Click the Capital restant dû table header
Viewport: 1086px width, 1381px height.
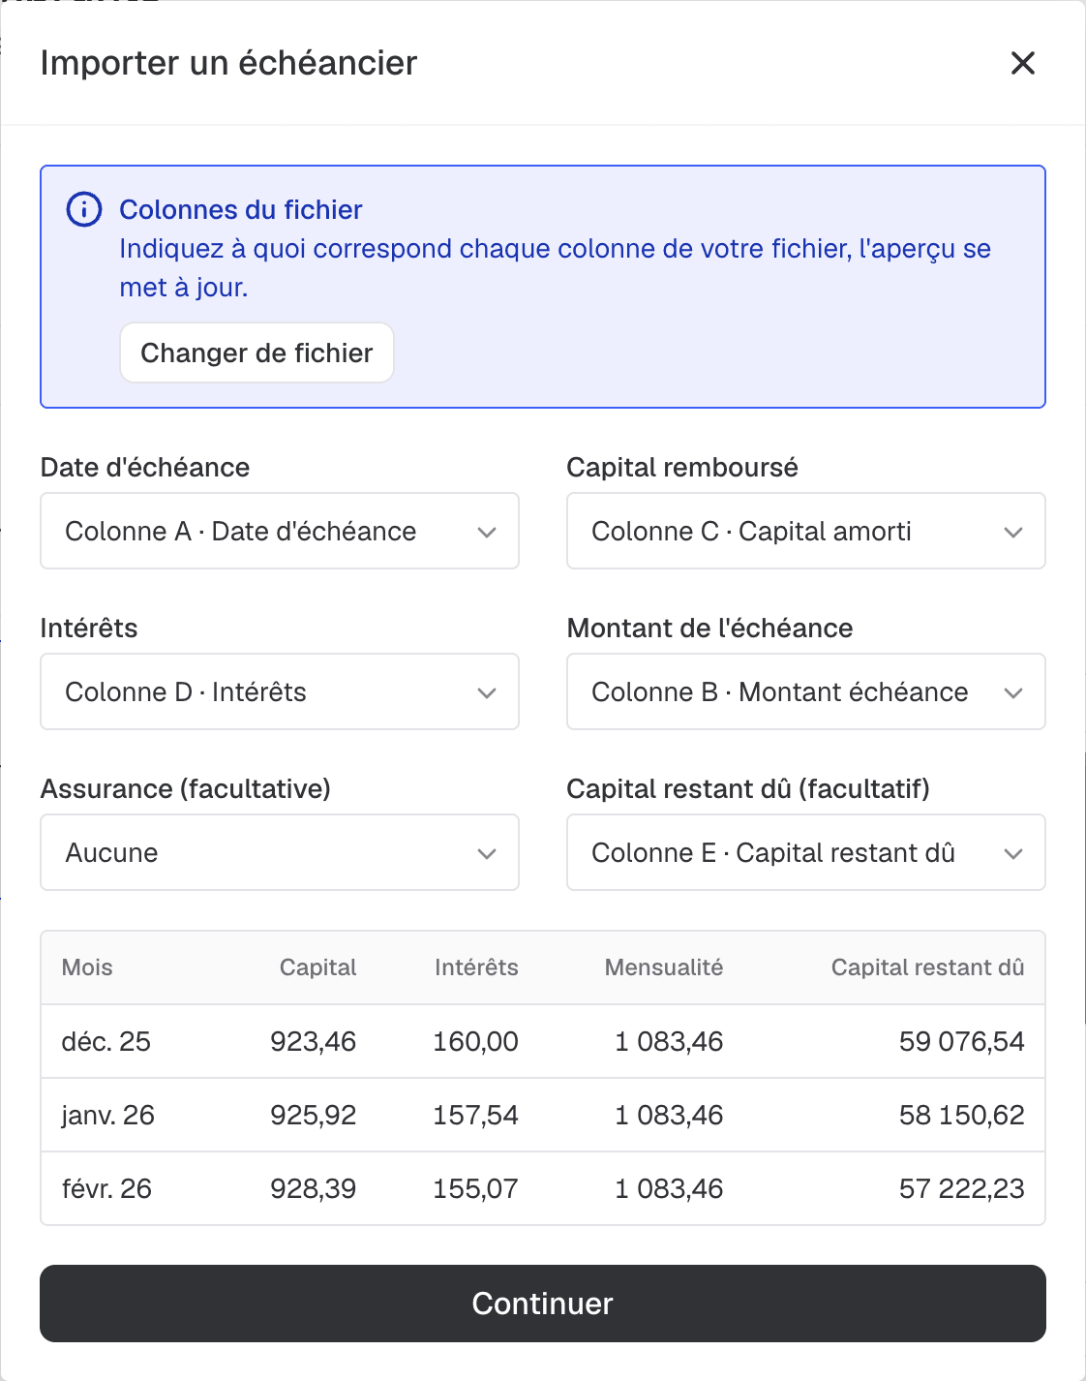pos(927,967)
